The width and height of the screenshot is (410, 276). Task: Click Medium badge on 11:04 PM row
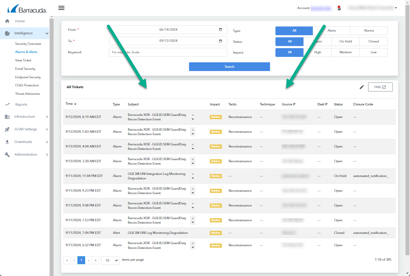click(216, 176)
